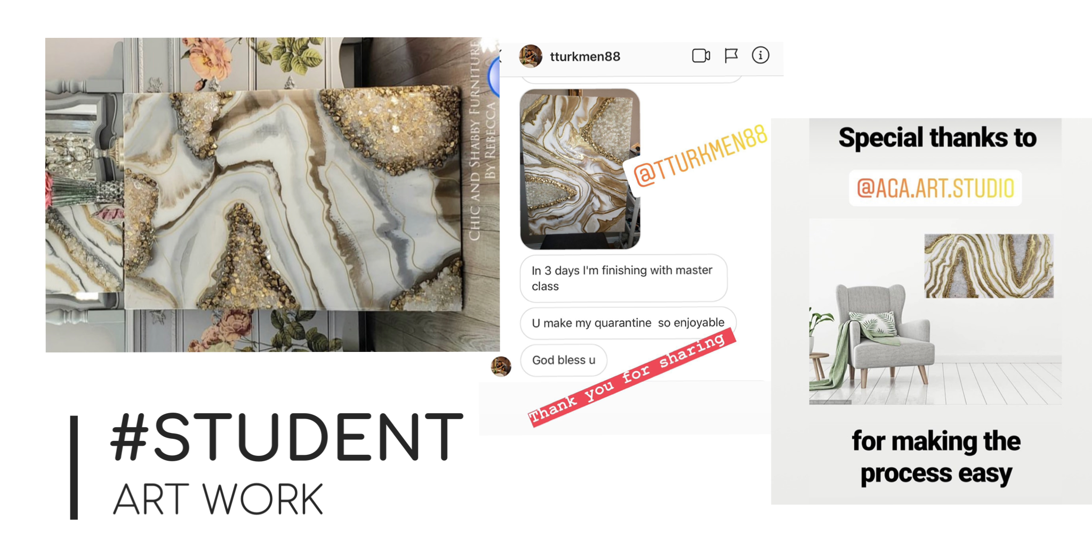Click the #STUDENT heading text
The height and width of the screenshot is (546, 1092).
(x=287, y=437)
